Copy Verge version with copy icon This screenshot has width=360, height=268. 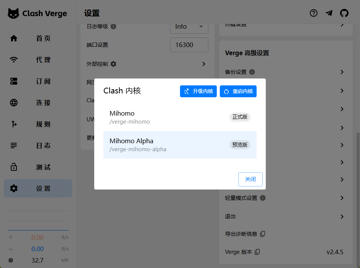[x=257, y=252]
